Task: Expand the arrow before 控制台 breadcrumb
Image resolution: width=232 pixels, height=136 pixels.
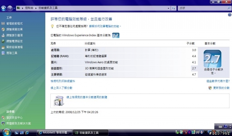Action: pos(22,8)
